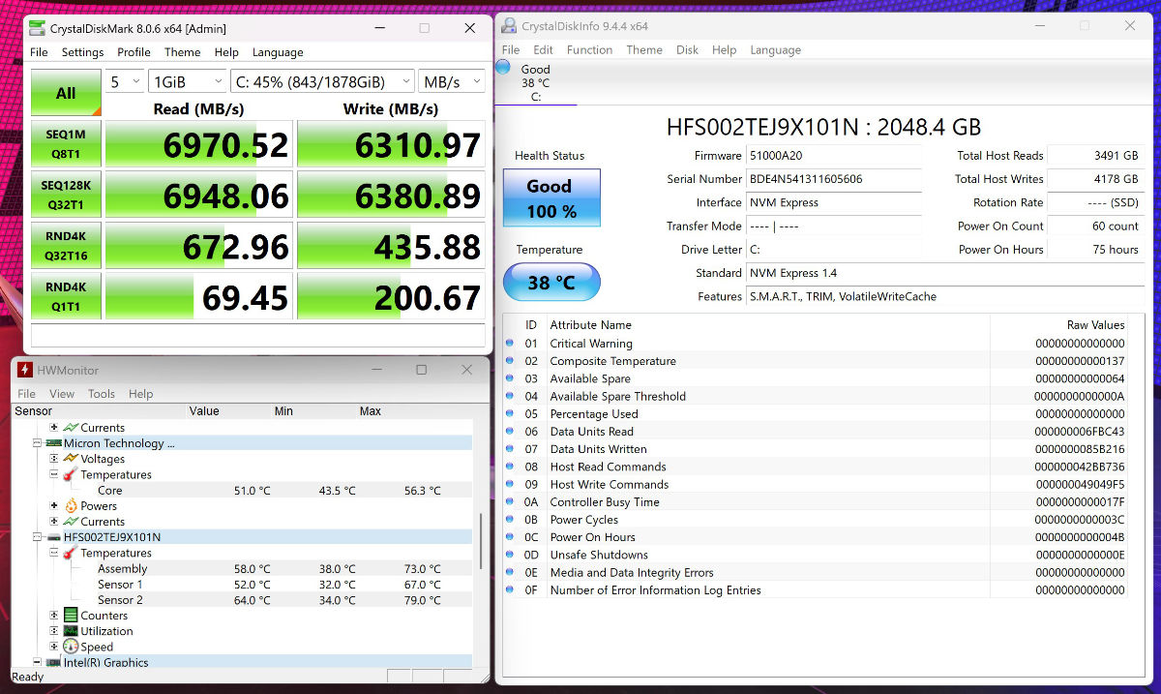The width and height of the screenshot is (1161, 694).
Task: Open the MB/s unit dropdown
Action: [x=452, y=82]
